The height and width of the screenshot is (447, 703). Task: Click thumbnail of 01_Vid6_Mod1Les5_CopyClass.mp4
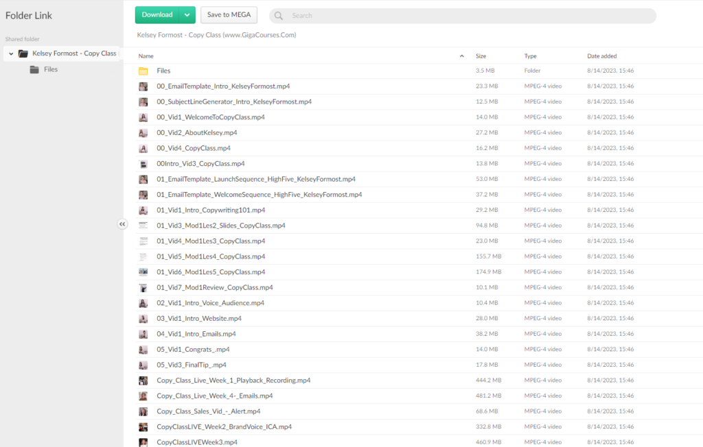point(143,272)
